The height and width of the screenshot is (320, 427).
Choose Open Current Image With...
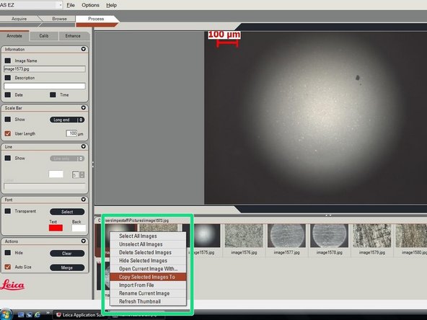148,269
